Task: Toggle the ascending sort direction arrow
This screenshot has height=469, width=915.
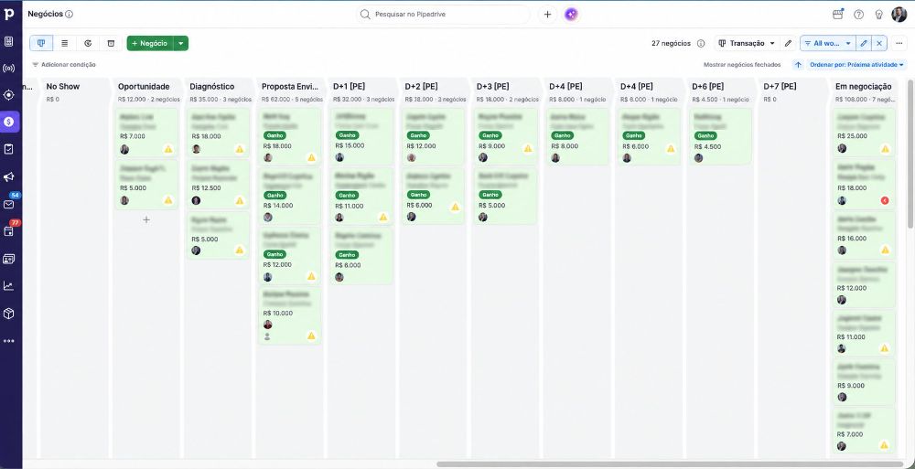Action: [798, 65]
